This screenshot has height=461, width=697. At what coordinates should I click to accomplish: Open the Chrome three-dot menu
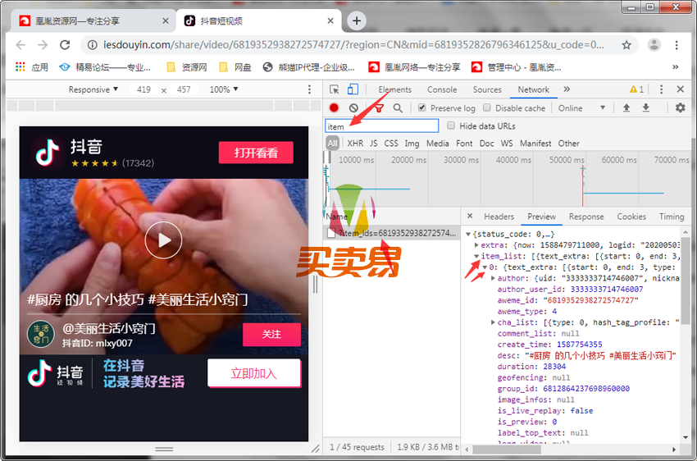(676, 45)
